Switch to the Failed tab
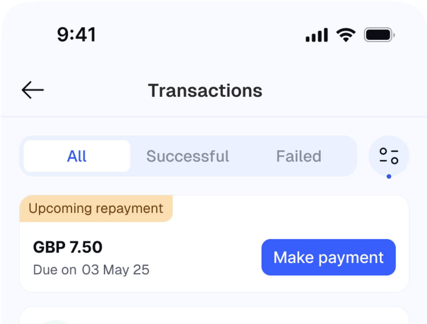The image size is (427, 324). (x=299, y=156)
